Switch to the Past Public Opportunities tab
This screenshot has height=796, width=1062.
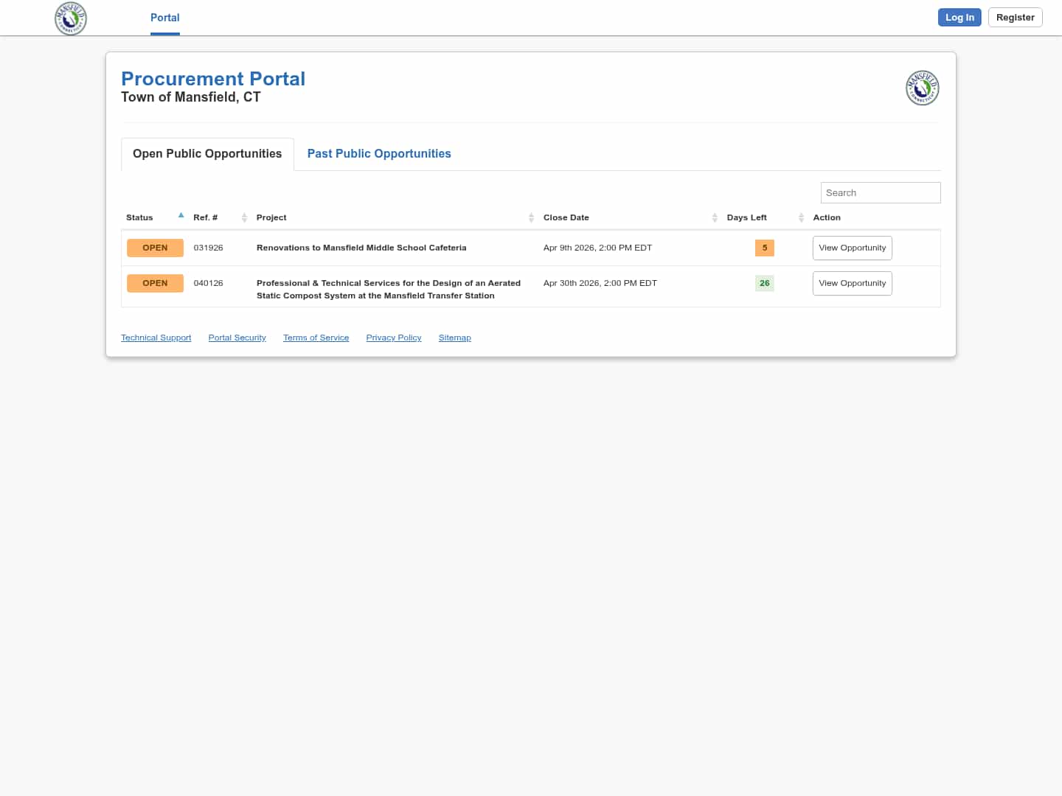[379, 154]
